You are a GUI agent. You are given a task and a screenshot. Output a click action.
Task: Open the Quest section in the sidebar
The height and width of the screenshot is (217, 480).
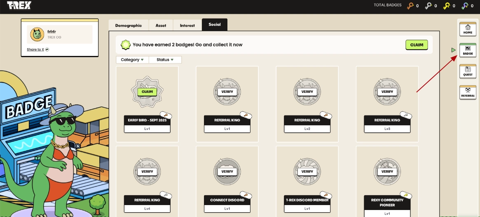click(468, 72)
